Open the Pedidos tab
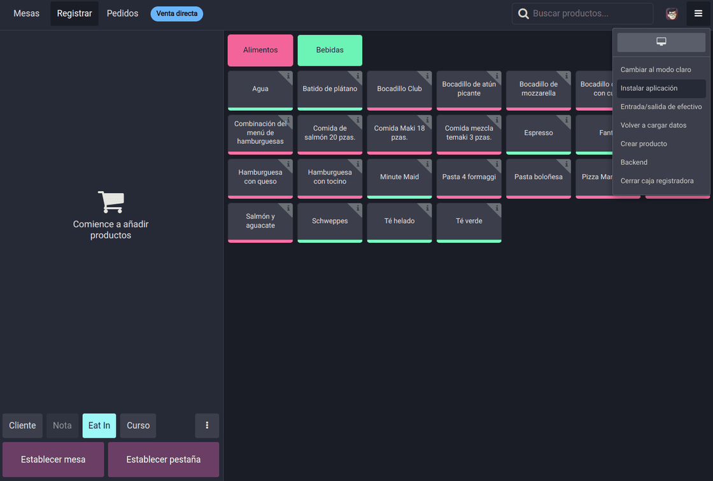This screenshot has height=481, width=713. tap(122, 13)
